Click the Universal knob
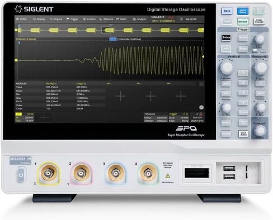This screenshot has height=220, width=273. [x=260, y=131]
